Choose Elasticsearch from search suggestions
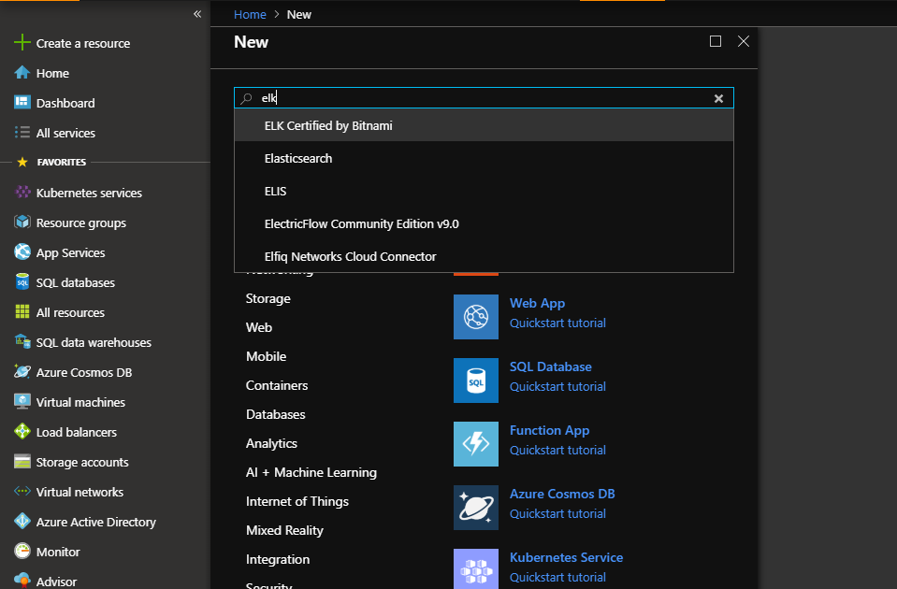The height and width of the screenshot is (589, 897). tap(298, 158)
